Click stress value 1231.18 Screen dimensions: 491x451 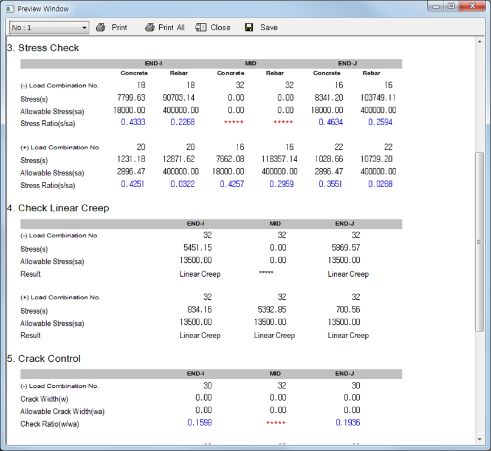tap(131, 159)
